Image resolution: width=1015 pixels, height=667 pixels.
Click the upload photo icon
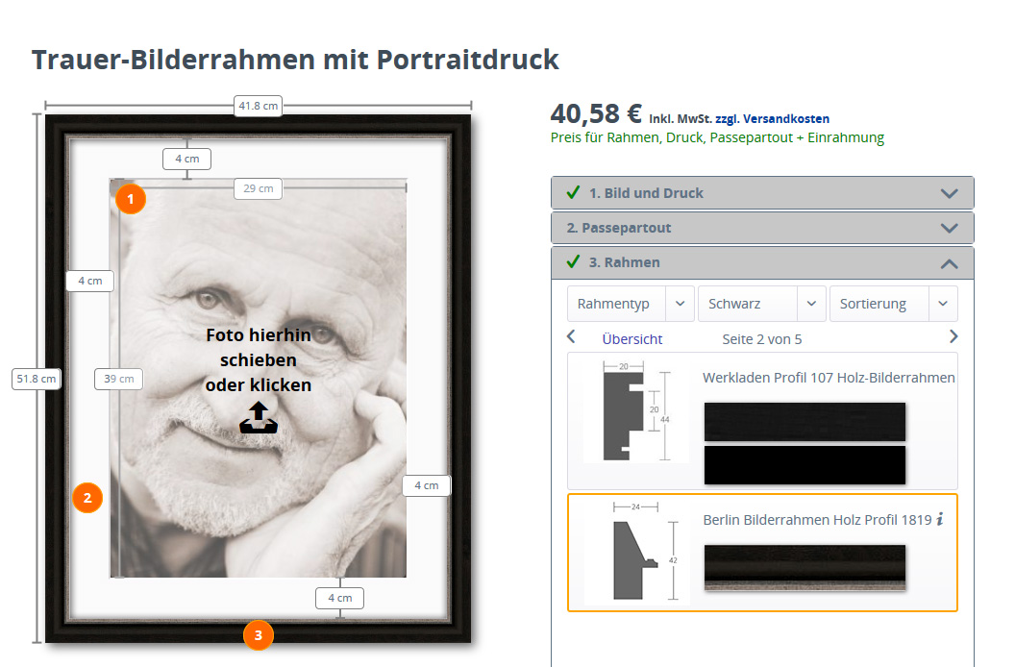258,418
